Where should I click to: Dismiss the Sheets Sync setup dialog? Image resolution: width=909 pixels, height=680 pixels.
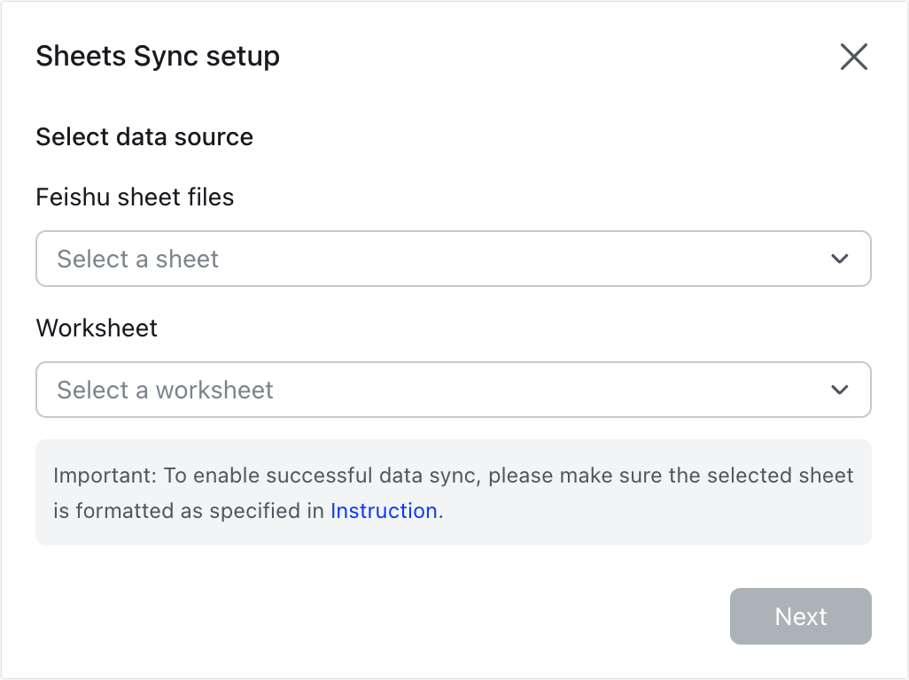pos(853,56)
